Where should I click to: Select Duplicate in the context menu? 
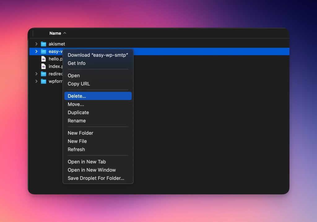click(78, 113)
